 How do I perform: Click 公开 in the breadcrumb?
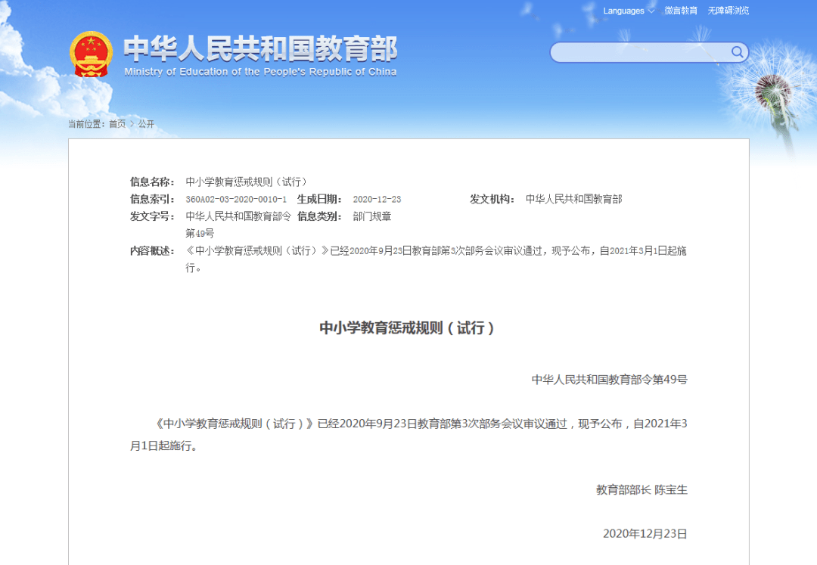click(146, 124)
